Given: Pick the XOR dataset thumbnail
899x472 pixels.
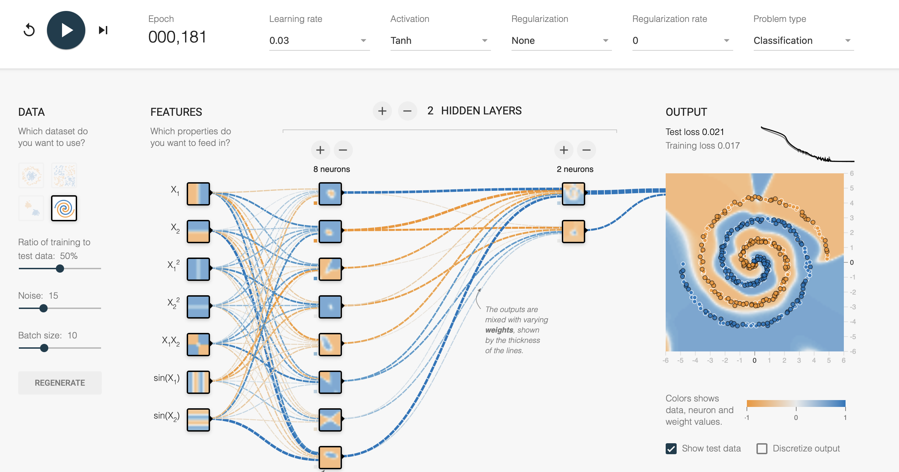Looking at the screenshot, I should [64, 175].
